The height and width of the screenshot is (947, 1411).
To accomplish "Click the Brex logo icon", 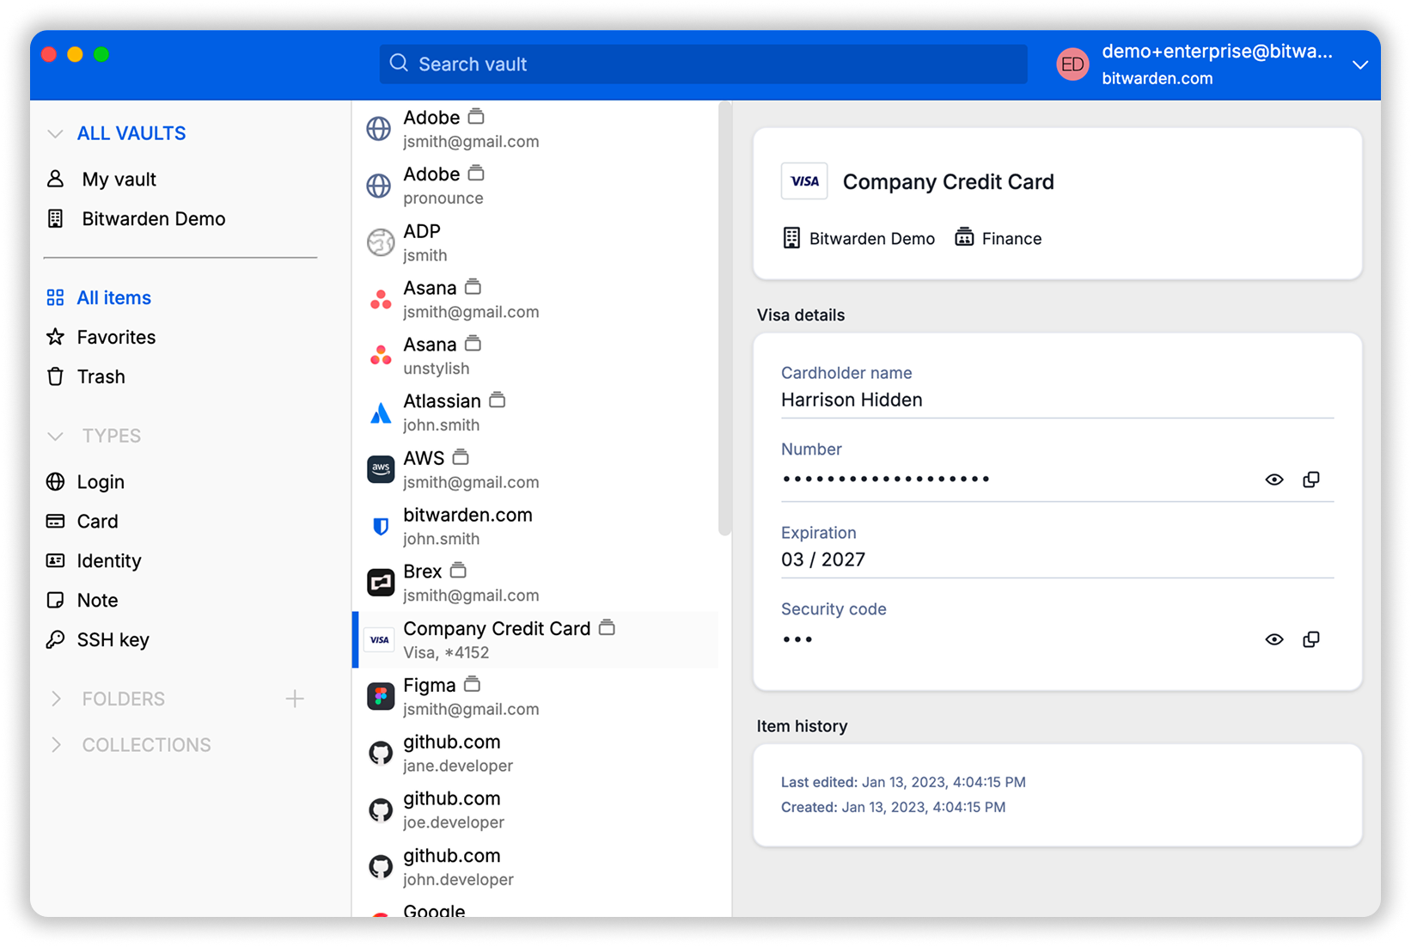I will [x=381, y=583].
